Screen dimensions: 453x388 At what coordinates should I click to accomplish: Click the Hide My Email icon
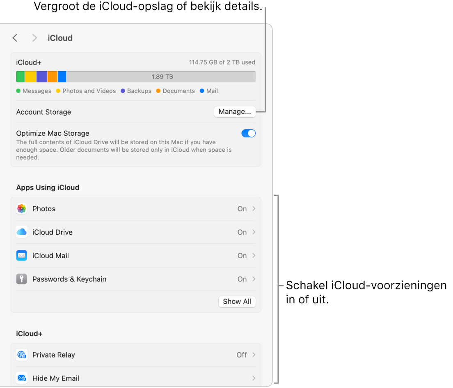point(21,378)
